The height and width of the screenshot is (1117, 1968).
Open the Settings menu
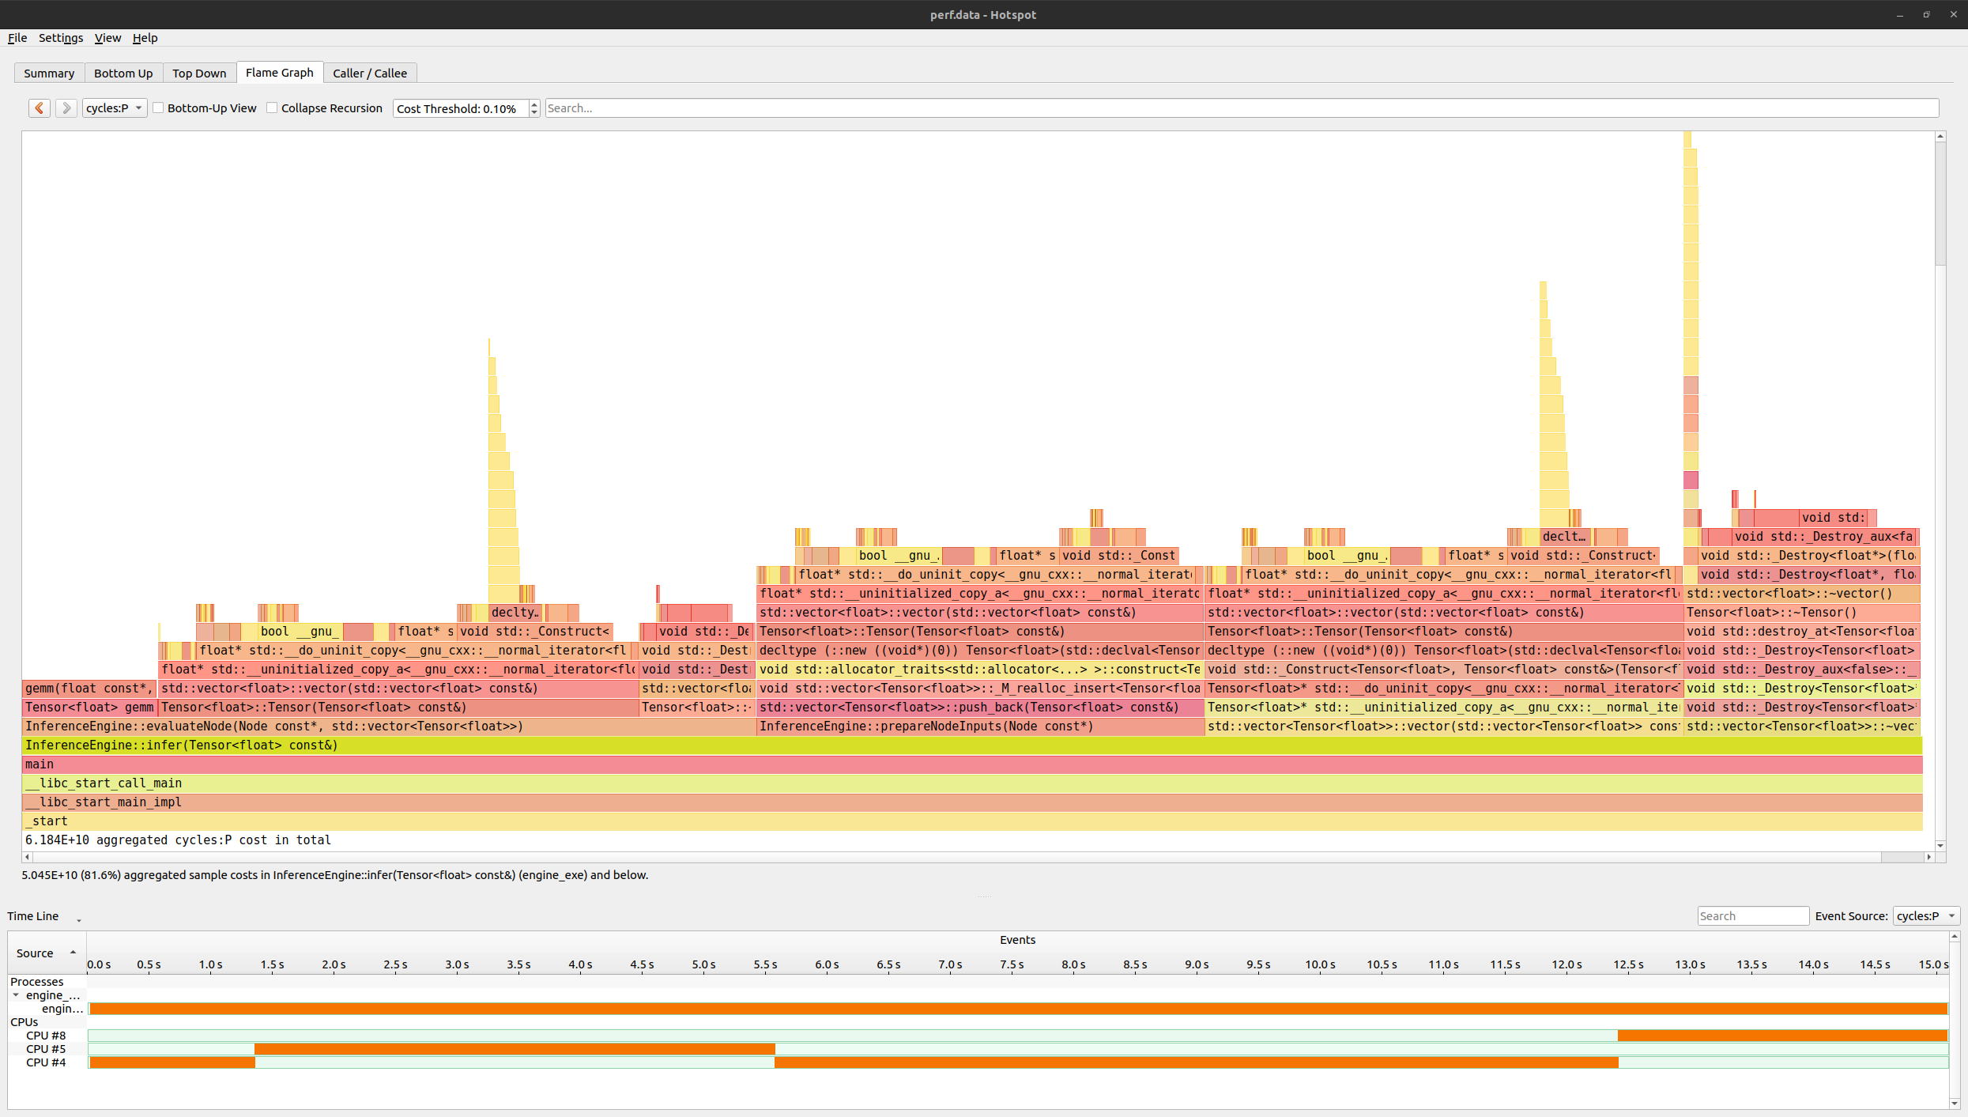click(x=61, y=38)
